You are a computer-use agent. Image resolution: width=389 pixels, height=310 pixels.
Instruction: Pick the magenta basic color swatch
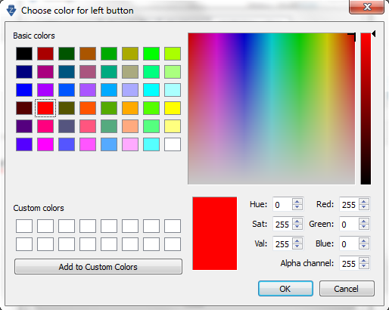tap(45, 144)
